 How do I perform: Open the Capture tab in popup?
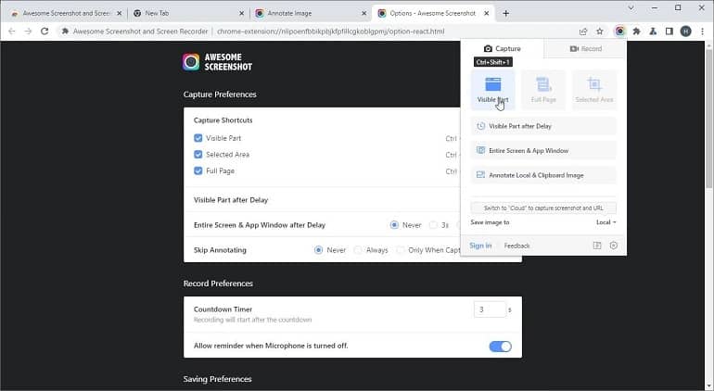click(503, 49)
